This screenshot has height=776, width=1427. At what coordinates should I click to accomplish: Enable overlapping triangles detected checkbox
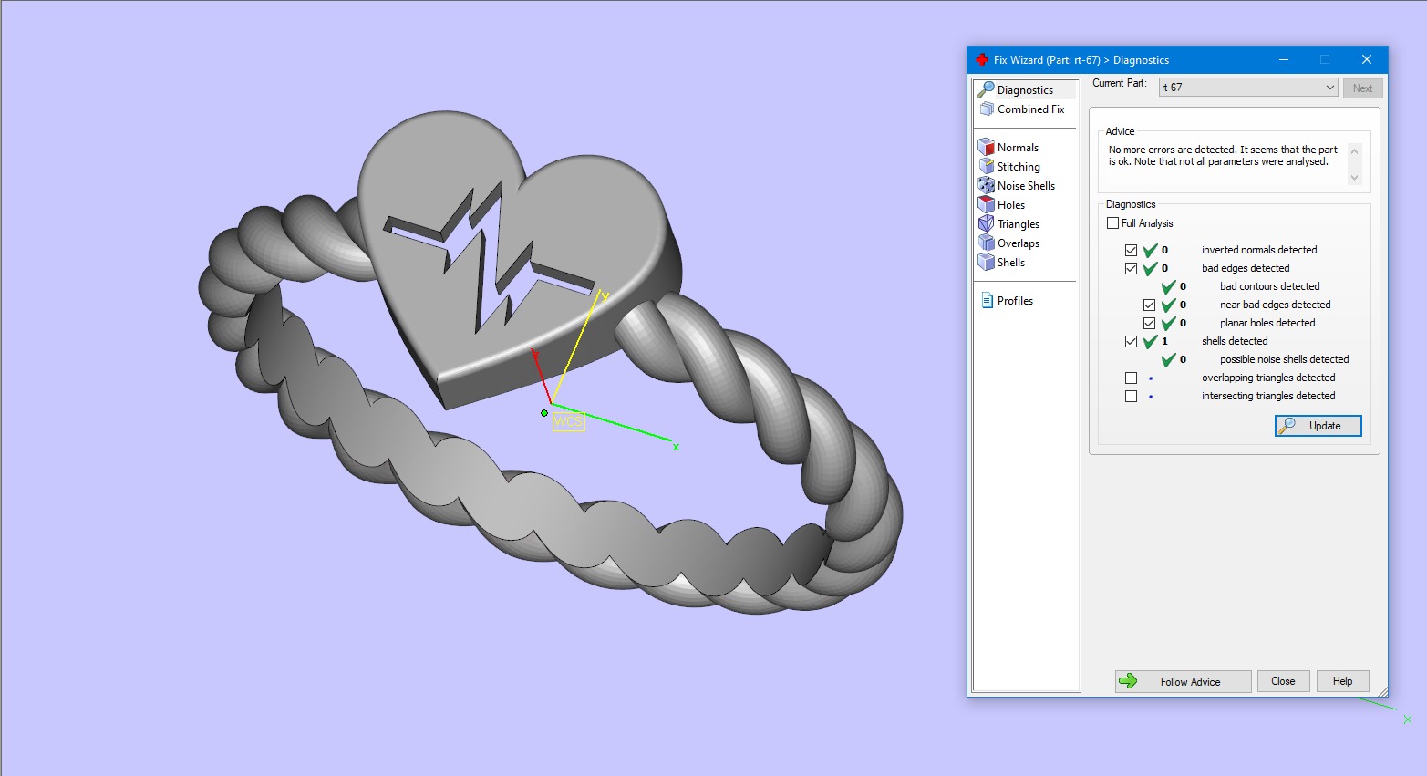1131,378
